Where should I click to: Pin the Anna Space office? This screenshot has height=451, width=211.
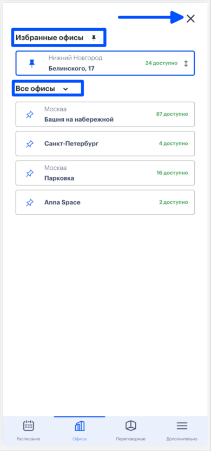click(29, 203)
